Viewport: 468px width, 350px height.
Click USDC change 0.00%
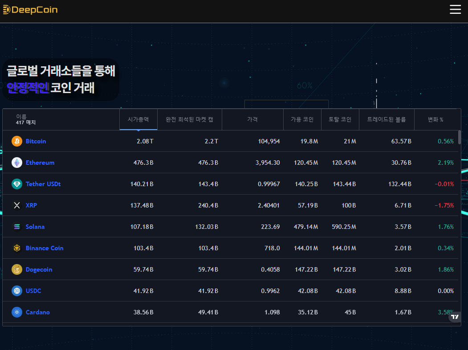446,291
